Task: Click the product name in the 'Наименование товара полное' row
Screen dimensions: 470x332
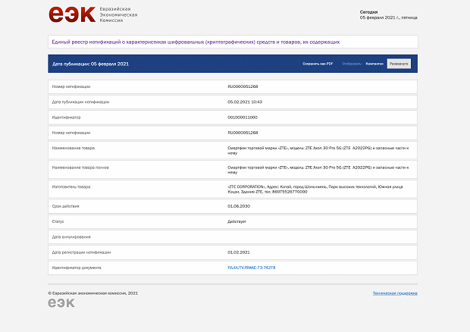Action: (x=318, y=170)
